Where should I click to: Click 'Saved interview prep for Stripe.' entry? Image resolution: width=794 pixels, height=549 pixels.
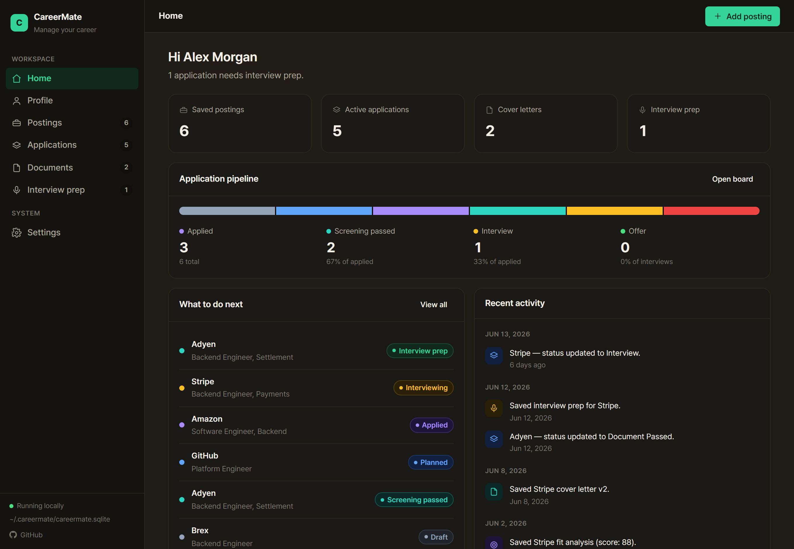click(x=565, y=406)
